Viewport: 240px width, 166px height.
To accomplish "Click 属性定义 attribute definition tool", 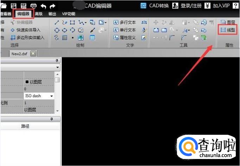I will coord(125,38).
